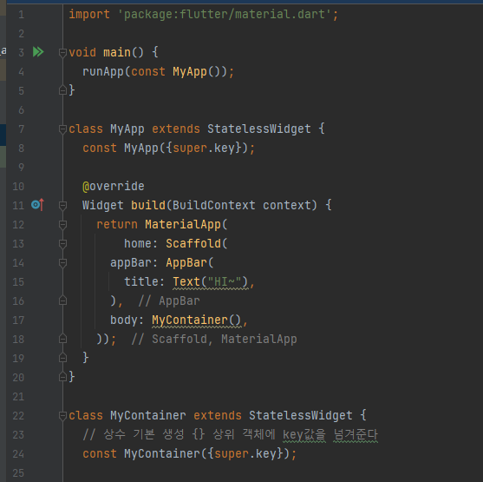Collapse the main function fold on line 3
483x482 pixels.
[62, 52]
